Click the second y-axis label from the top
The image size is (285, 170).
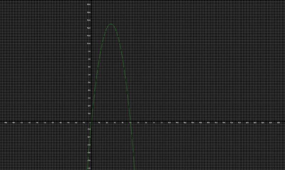click(89, 12)
